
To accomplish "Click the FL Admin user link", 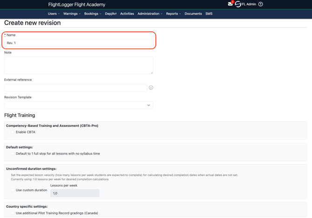I will (x=249, y=4).
